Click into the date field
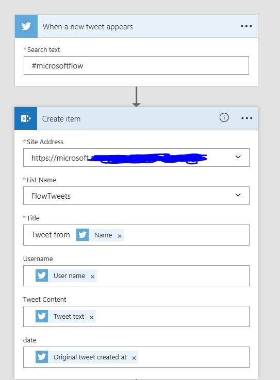Screen dimensions: 280x380 pos(136,357)
